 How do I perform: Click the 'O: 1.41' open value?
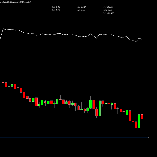tap(56, 7)
